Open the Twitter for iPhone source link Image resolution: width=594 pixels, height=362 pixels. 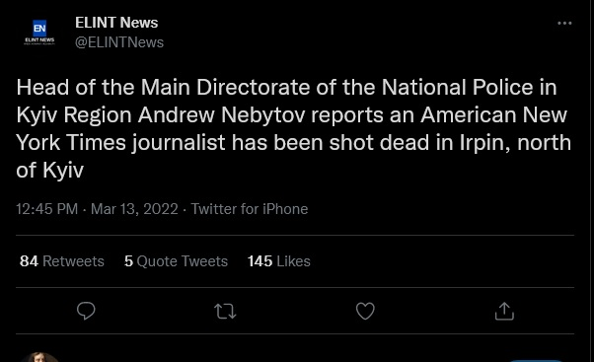(x=250, y=209)
